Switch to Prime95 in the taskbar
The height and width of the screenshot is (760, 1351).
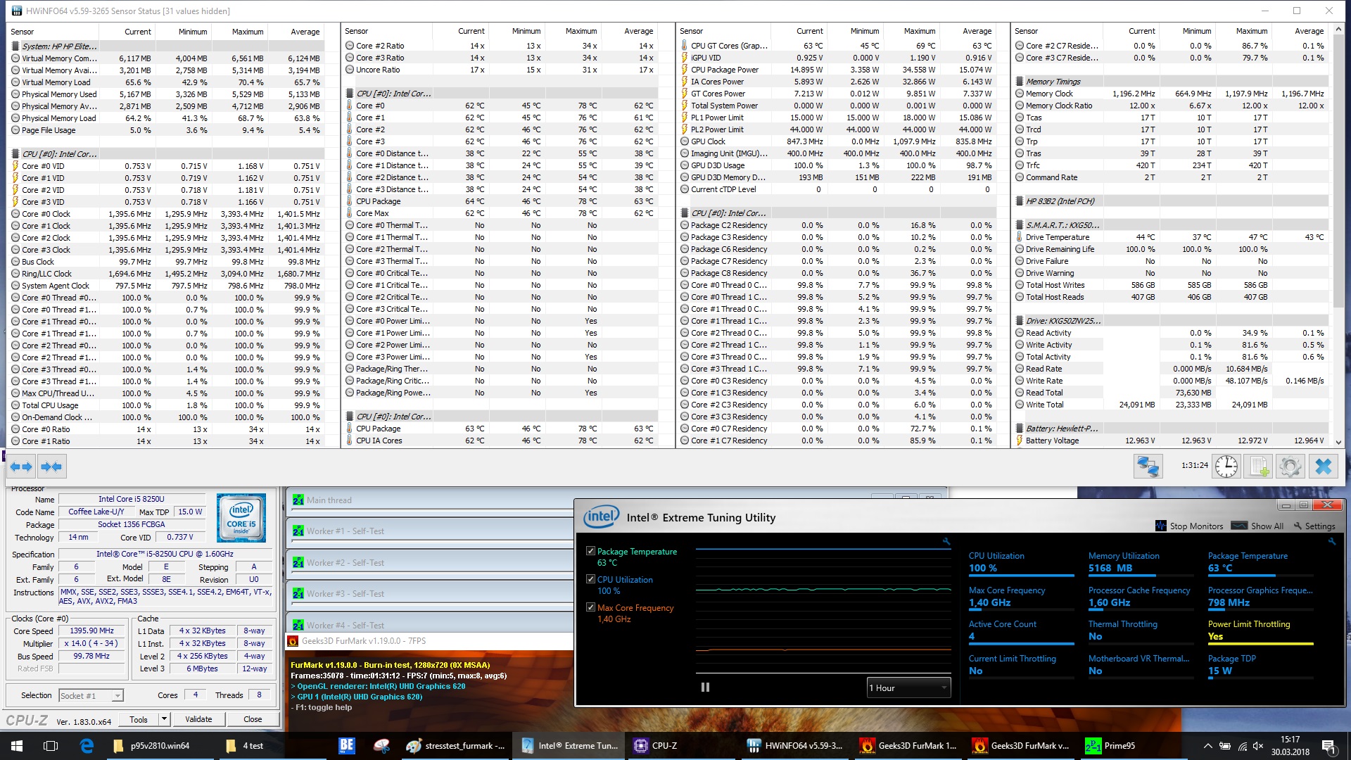1112,746
